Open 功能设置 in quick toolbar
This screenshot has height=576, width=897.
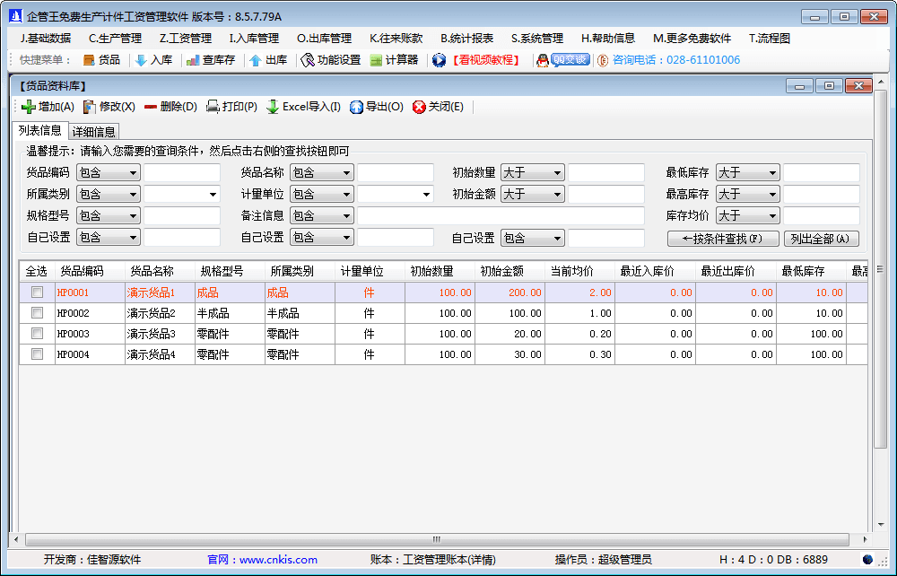point(308,60)
